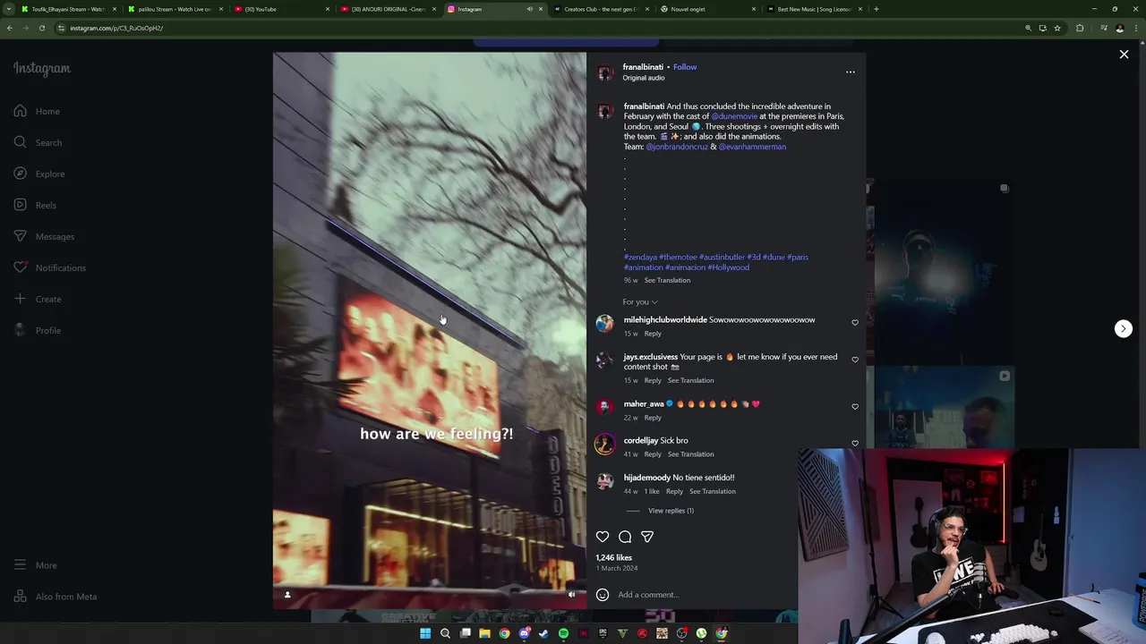The height and width of the screenshot is (644, 1146).
Task: Open Reels from the sidebar
Action: [35, 205]
